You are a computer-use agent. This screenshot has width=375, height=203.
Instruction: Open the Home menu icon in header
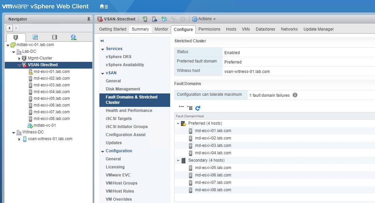click(103, 6)
